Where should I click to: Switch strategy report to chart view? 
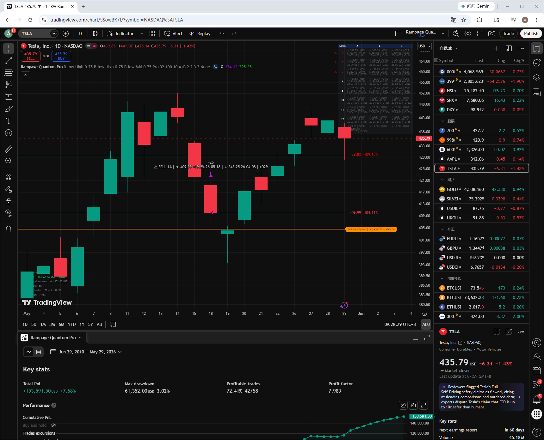point(29,352)
